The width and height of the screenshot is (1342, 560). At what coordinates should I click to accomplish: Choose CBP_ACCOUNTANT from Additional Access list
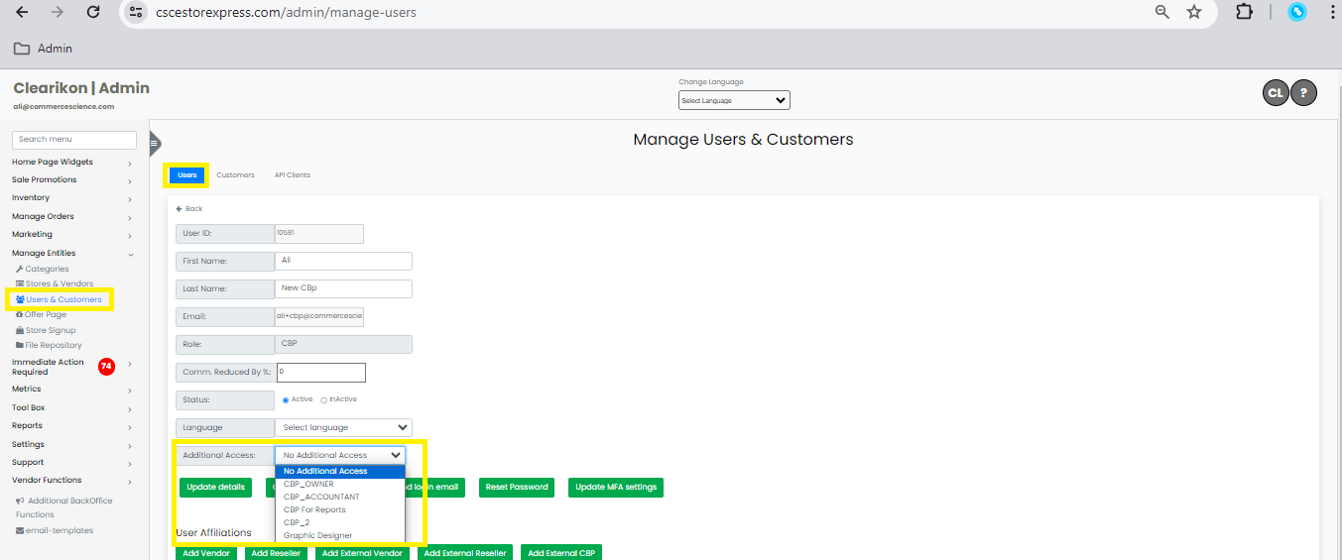(x=321, y=497)
